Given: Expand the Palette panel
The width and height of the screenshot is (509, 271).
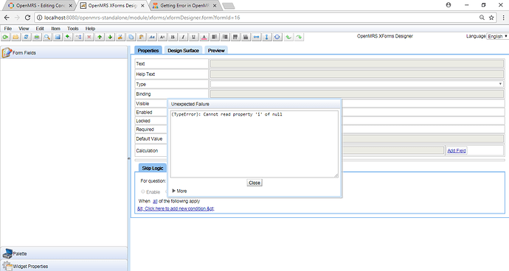Looking at the screenshot, I should coord(64,253).
